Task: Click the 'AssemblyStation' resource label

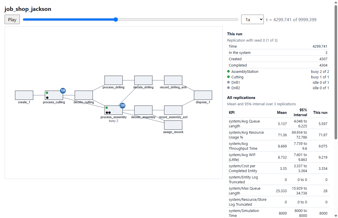Action: pyautogui.click(x=245, y=71)
